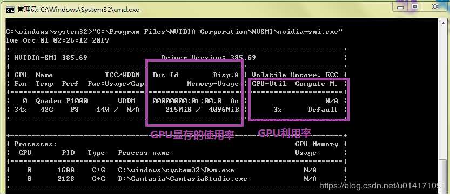
Task: Click the 'GPU Memory' usage column header
Action: point(317,144)
